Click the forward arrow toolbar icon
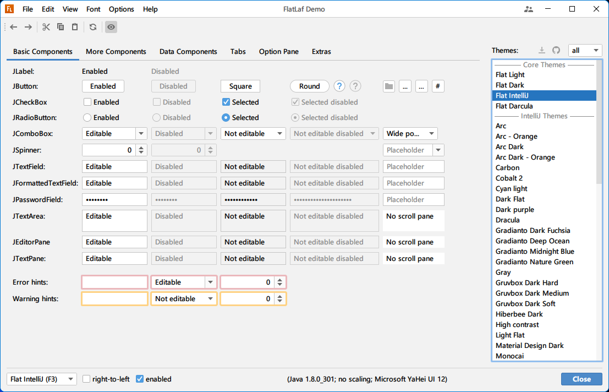Viewport: 609px width, 392px height. (x=29, y=27)
